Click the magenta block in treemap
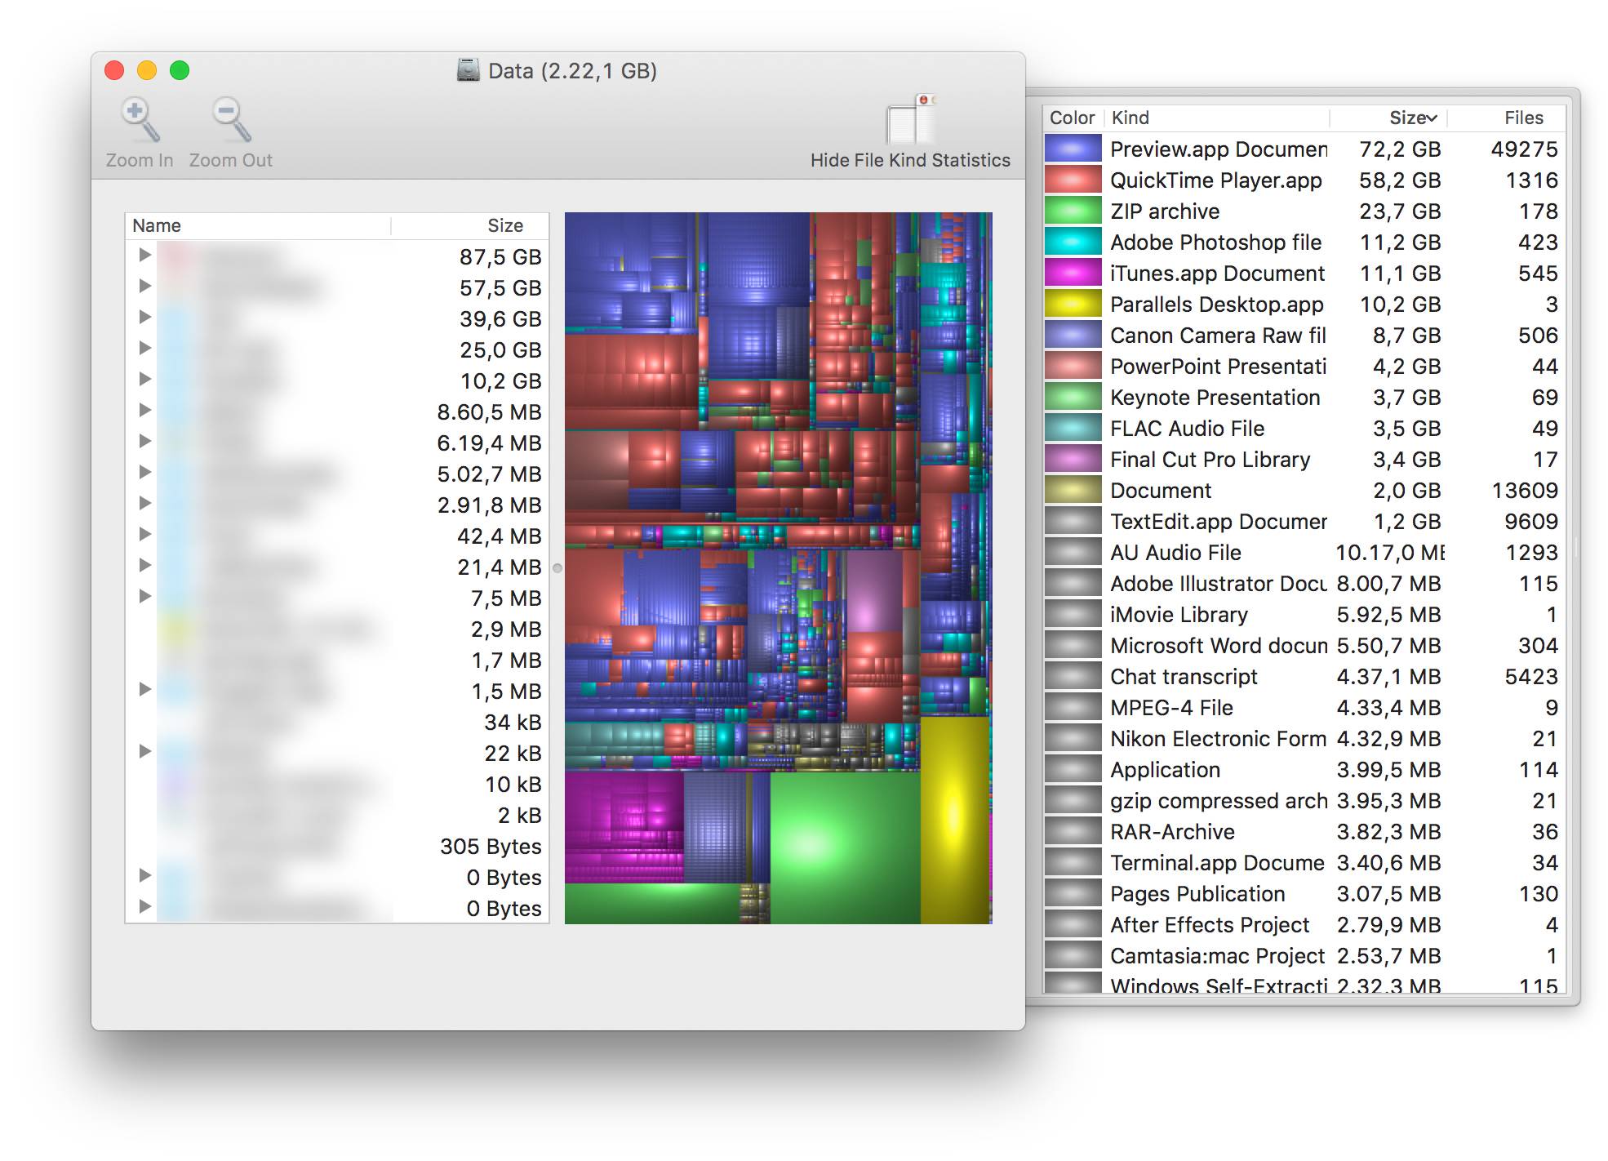Viewport: 1608px width, 1161px height. 624,826
